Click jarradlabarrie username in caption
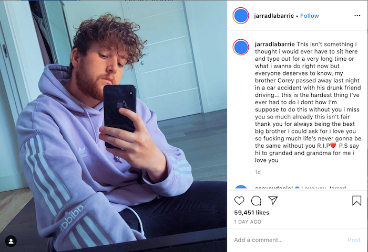This screenshot has width=368, height=252. click(275, 44)
